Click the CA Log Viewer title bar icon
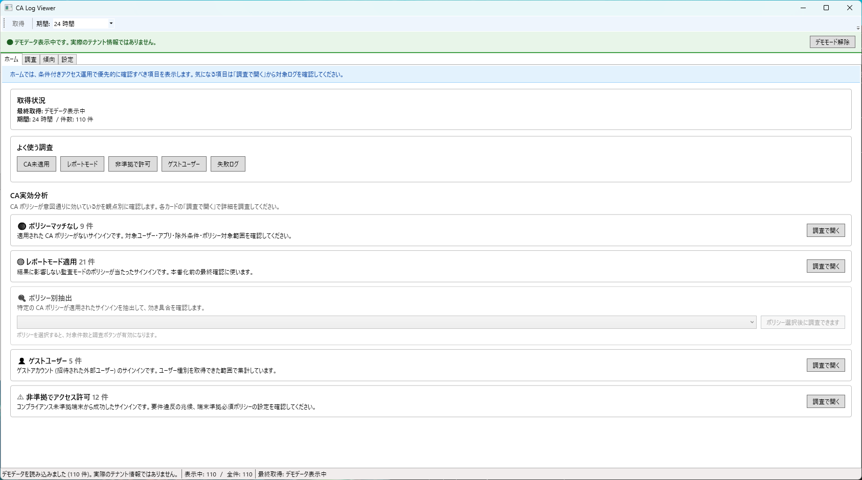 pos(8,8)
